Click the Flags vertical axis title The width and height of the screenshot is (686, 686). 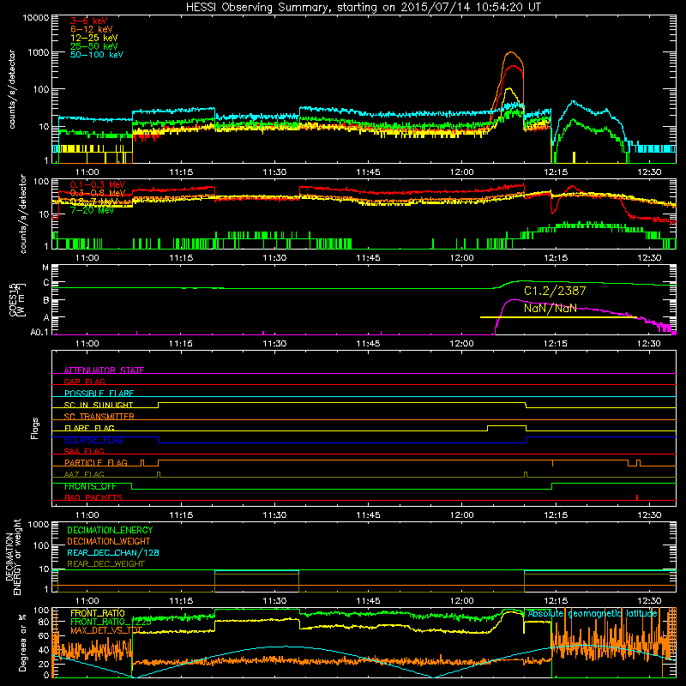[35, 428]
